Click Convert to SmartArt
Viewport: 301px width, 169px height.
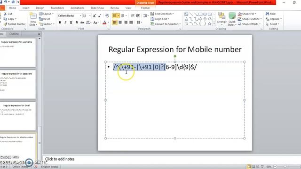(x=166, y=24)
